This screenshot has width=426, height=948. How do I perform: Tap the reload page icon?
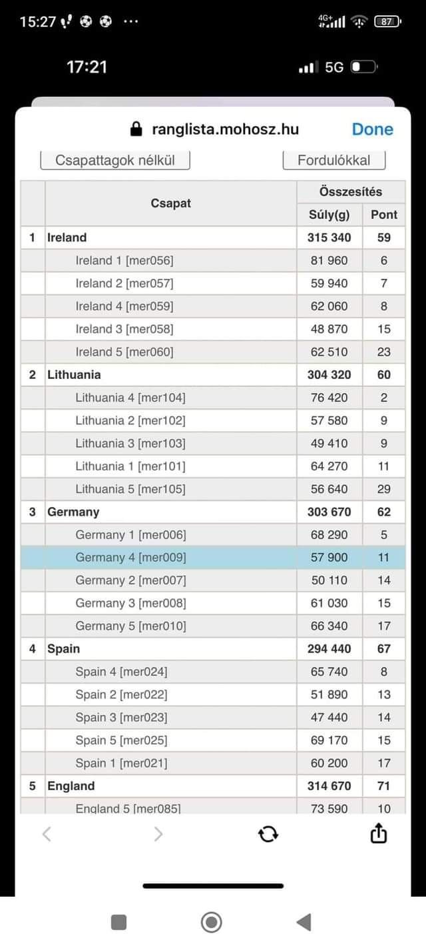(x=268, y=833)
